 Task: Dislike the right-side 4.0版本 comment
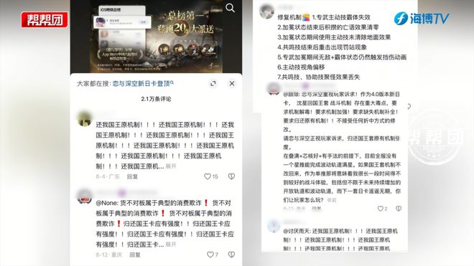[399, 209]
